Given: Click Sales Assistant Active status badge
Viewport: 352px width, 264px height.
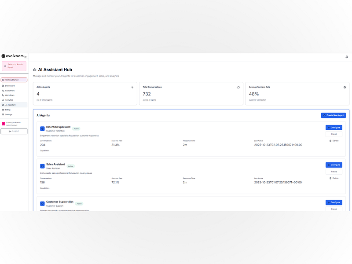Looking at the screenshot, I should pos(71,166).
